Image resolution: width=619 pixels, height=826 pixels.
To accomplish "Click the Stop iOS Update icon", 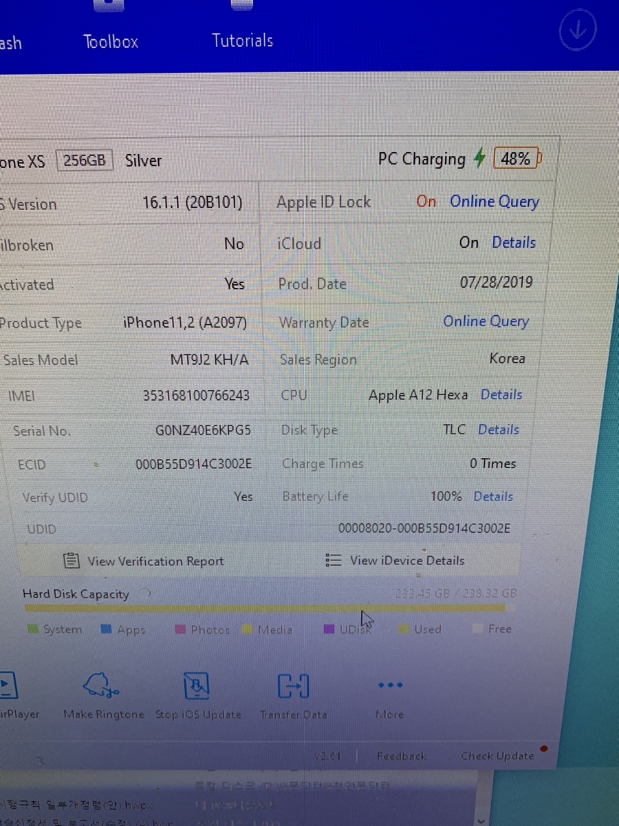I will (x=197, y=686).
